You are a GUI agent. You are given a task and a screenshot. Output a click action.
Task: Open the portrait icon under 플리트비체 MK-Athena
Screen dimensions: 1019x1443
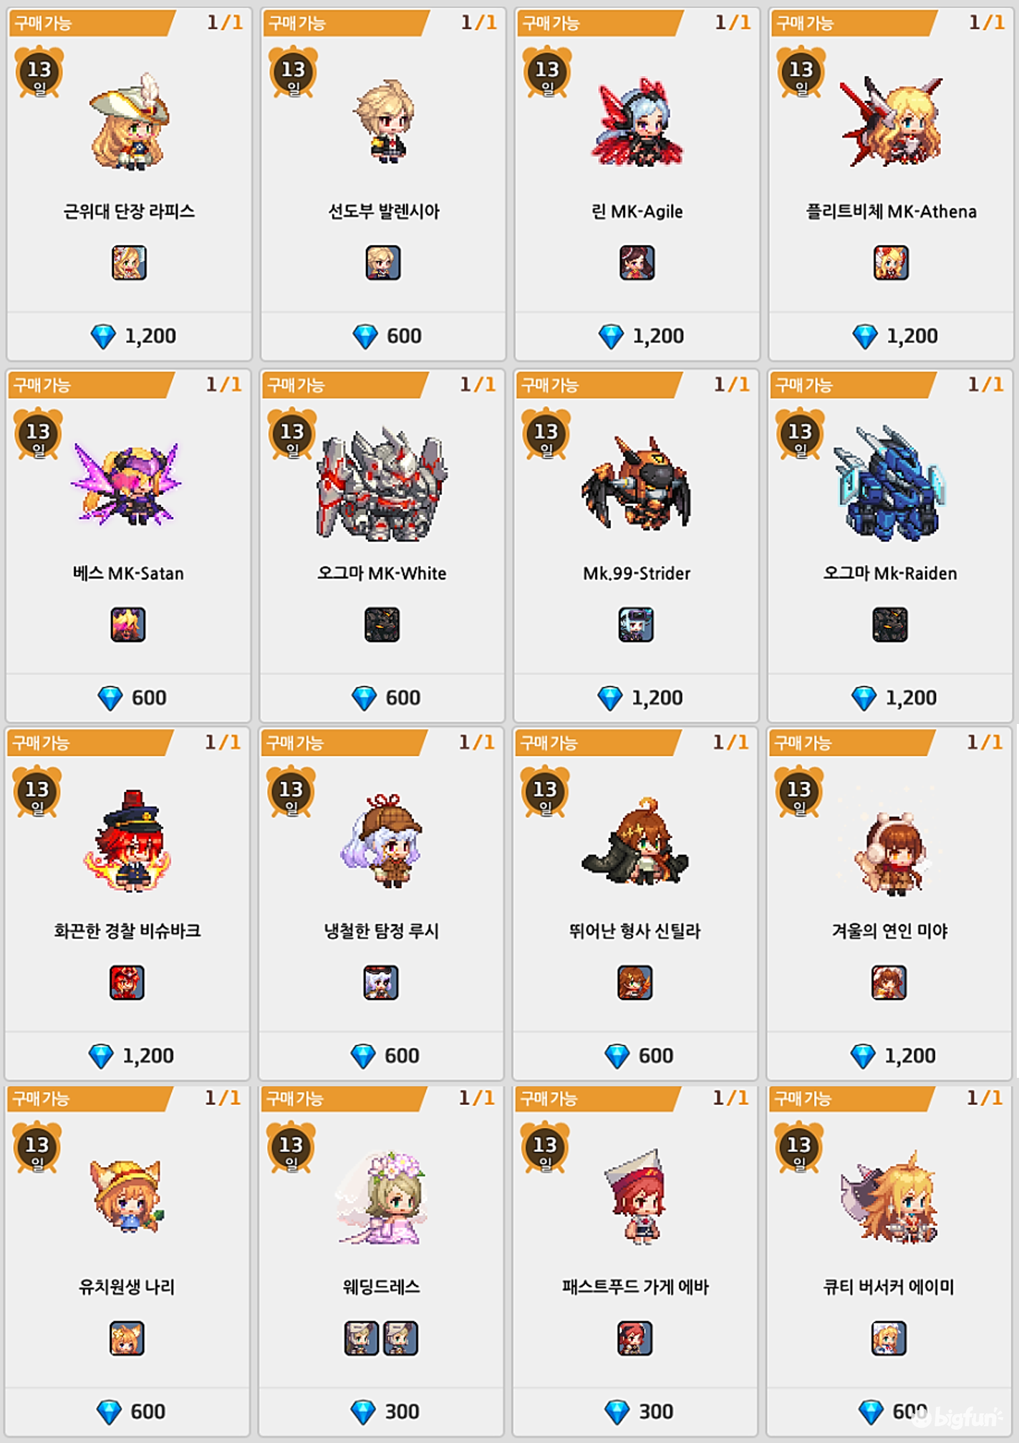click(x=891, y=263)
